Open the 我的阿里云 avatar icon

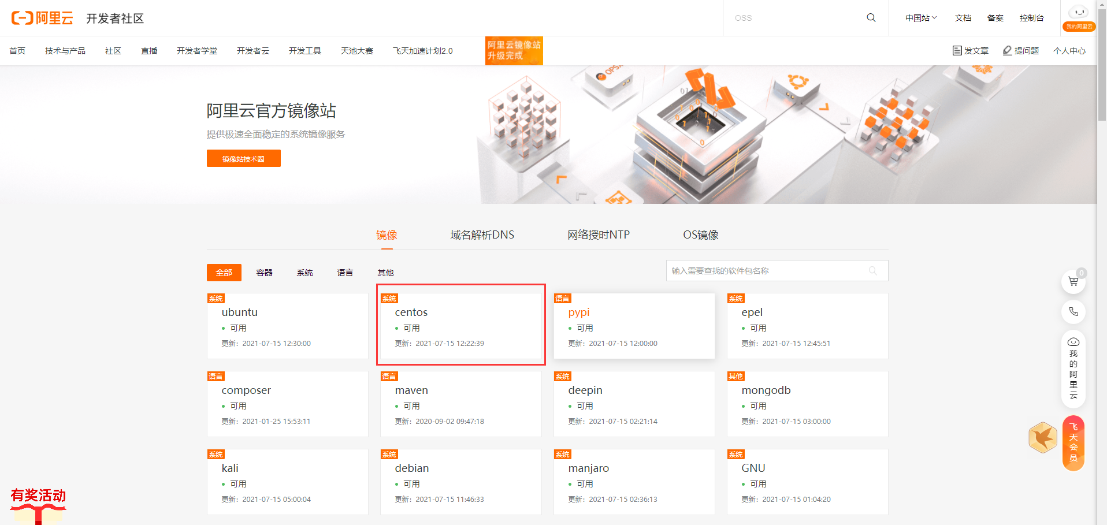click(x=1079, y=17)
